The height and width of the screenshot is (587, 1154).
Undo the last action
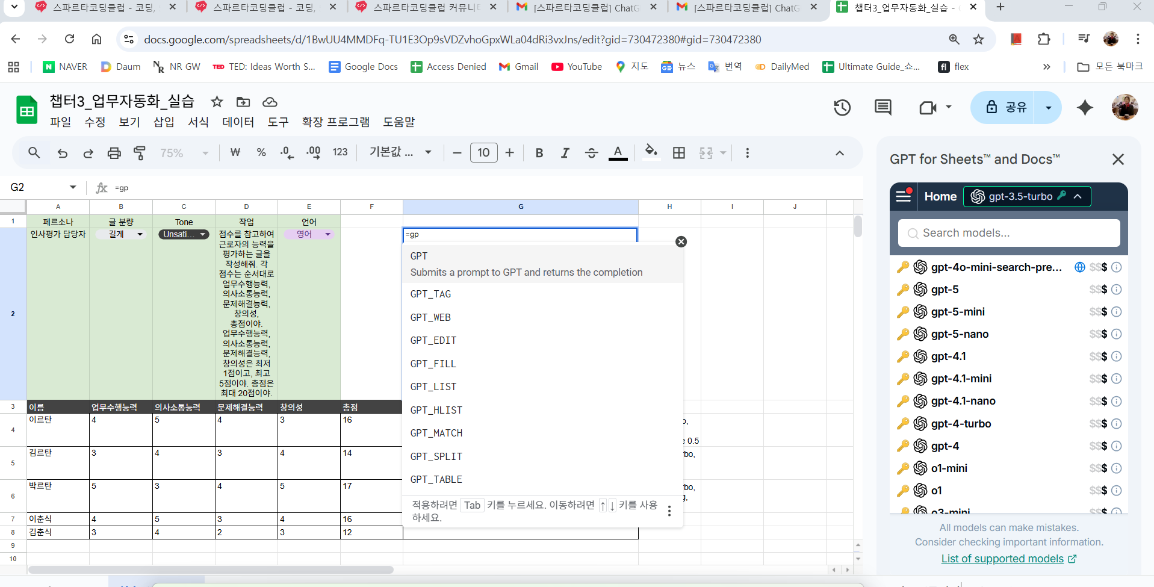[x=63, y=153]
